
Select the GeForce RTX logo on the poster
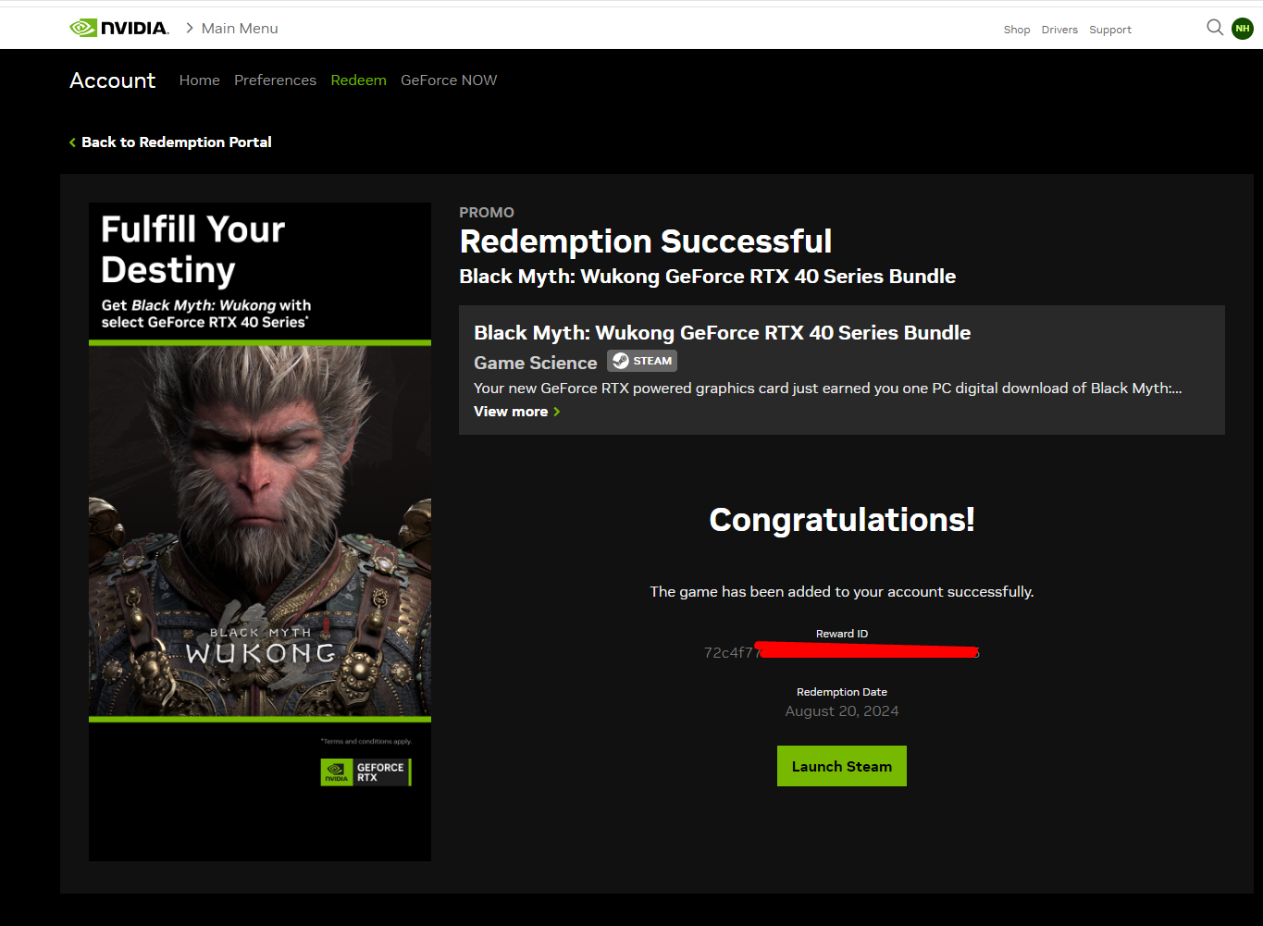pyautogui.click(x=366, y=771)
